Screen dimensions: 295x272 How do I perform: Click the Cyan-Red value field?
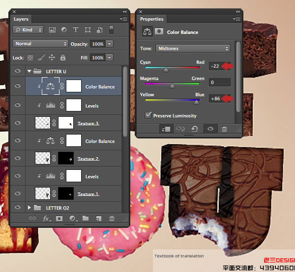(220, 66)
